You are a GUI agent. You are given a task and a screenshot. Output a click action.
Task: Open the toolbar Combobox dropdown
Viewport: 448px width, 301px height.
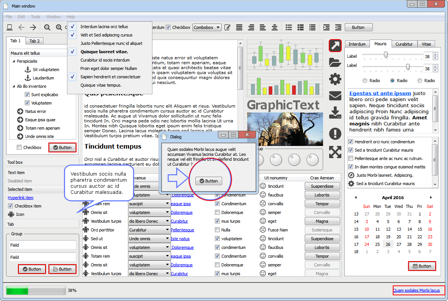pyautogui.click(x=207, y=27)
